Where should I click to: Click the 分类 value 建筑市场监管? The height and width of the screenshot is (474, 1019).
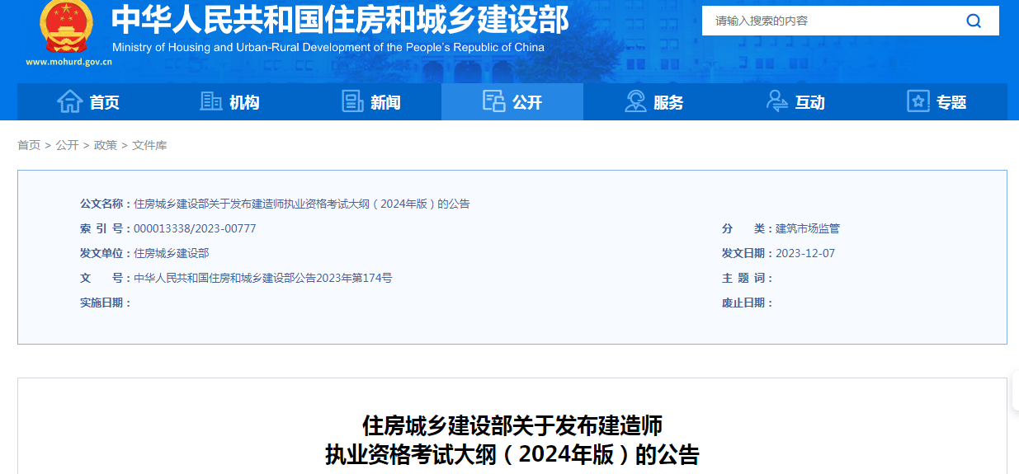point(808,228)
